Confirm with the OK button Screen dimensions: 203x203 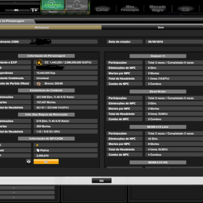(101, 181)
